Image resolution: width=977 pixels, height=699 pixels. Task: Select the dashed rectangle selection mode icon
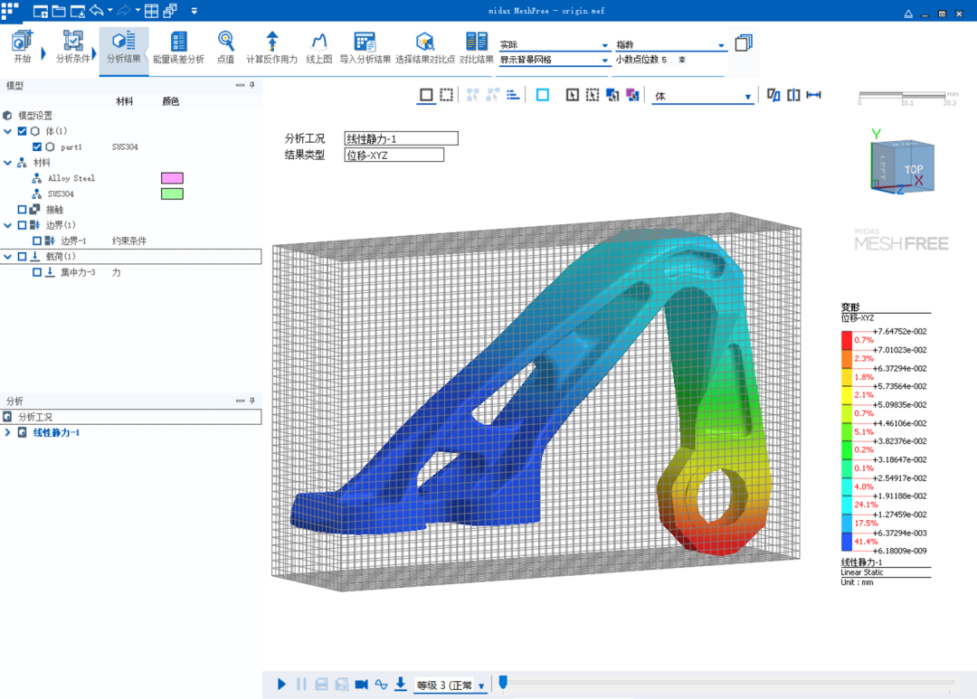coord(447,95)
